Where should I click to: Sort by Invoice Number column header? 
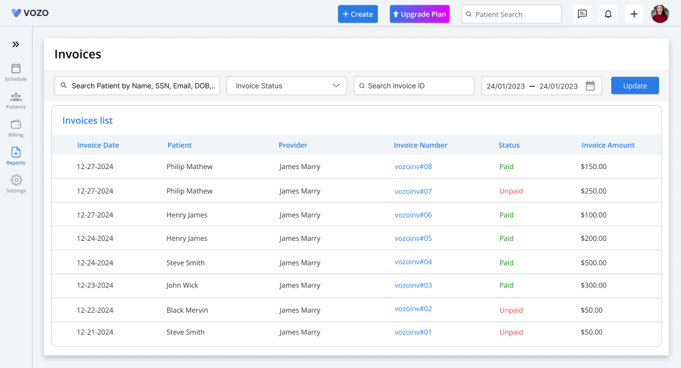point(420,145)
